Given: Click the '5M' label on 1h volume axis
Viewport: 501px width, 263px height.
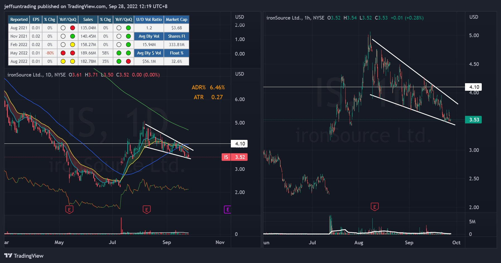Looking at the screenshot, I should 472,222.
